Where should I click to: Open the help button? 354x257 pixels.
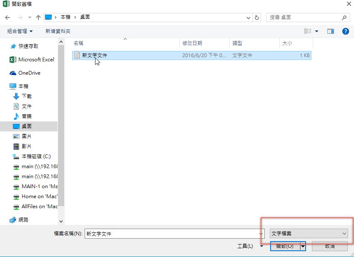[x=345, y=31]
